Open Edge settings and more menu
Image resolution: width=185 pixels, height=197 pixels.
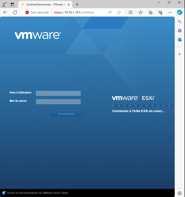170,12
